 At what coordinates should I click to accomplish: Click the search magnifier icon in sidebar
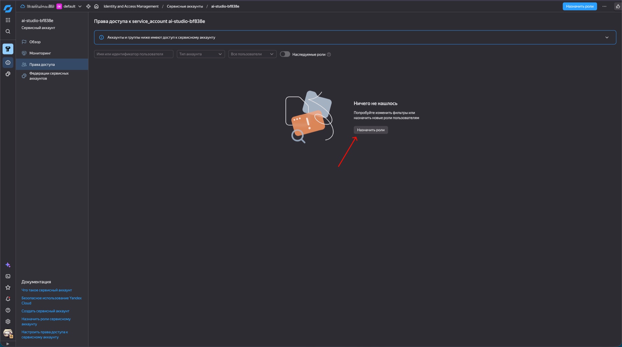coord(8,31)
